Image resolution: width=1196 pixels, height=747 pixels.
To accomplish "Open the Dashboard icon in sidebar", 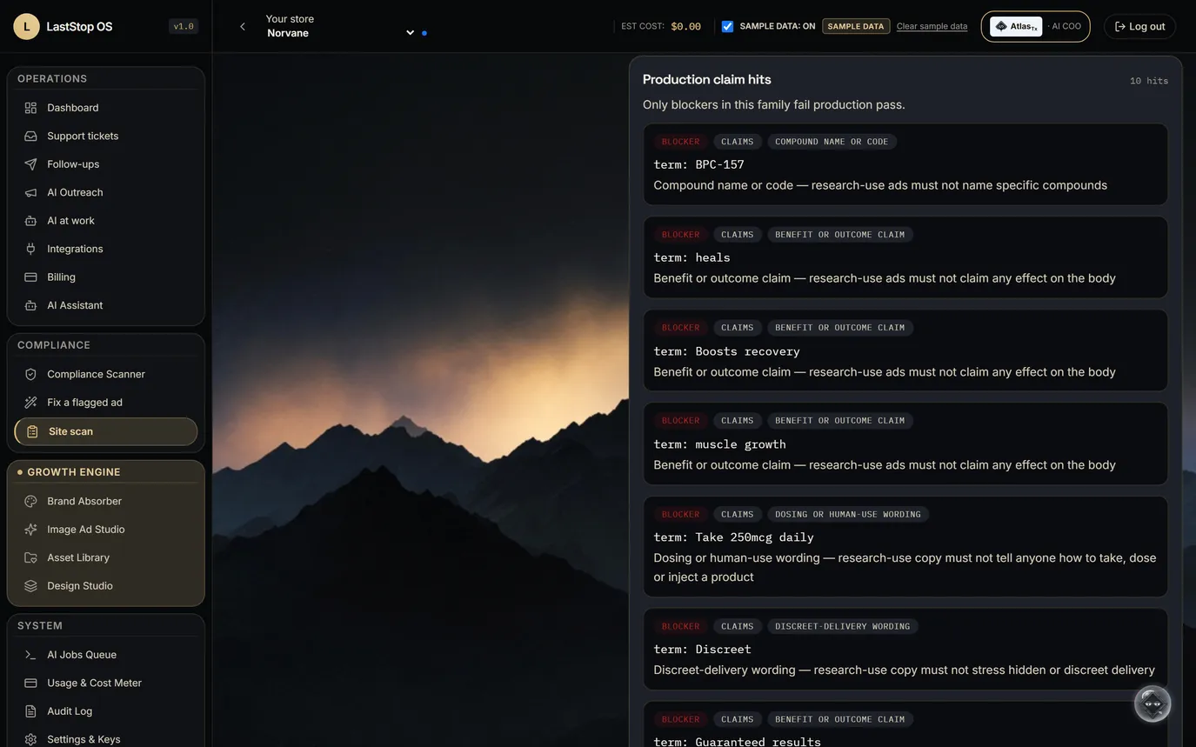I will [30, 108].
